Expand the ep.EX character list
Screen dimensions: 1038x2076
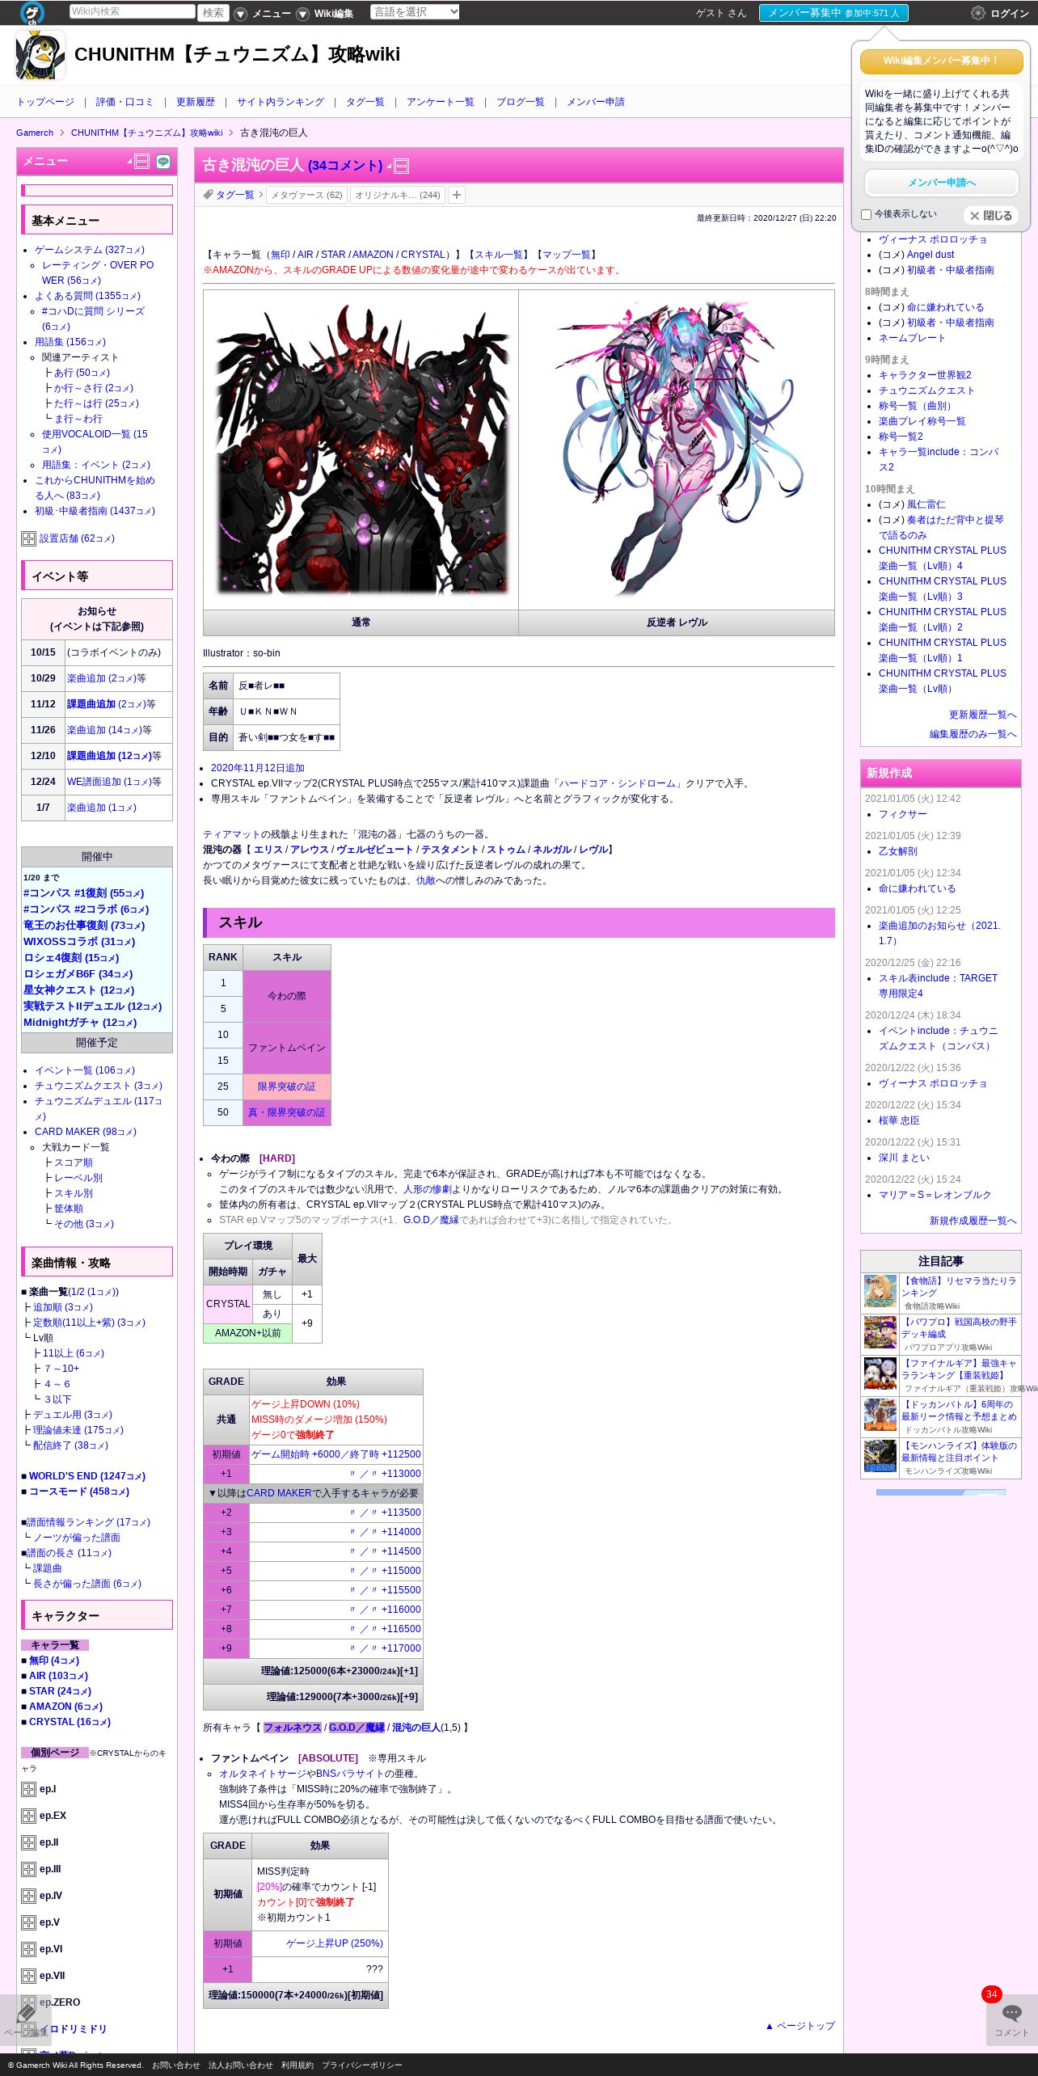point(28,1816)
